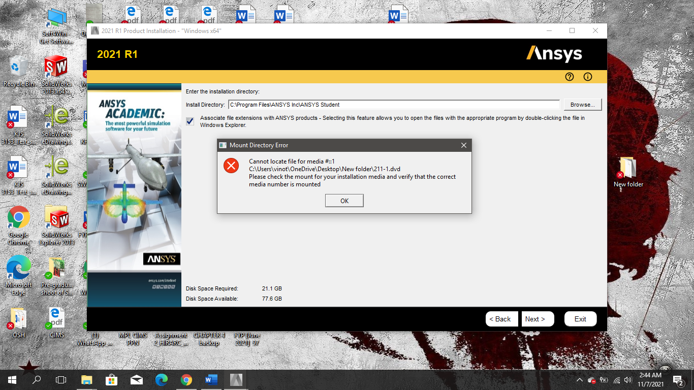Viewport: 694px width, 390px height.
Task: Open the Windows Start menu
Action: click(12, 379)
